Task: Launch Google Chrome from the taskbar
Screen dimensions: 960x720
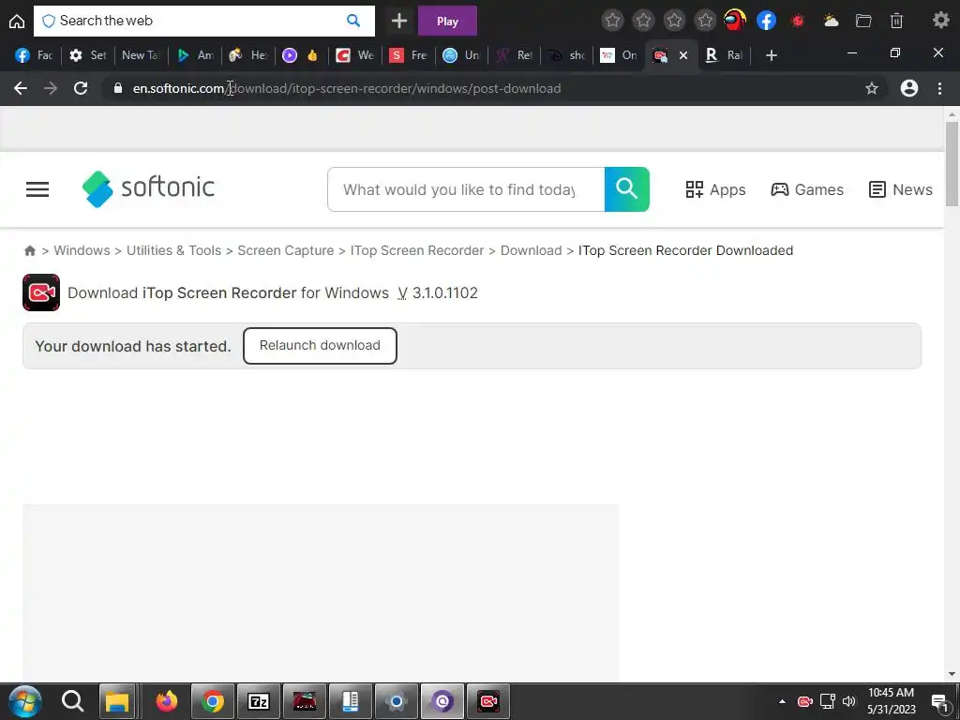Action: click(x=213, y=701)
